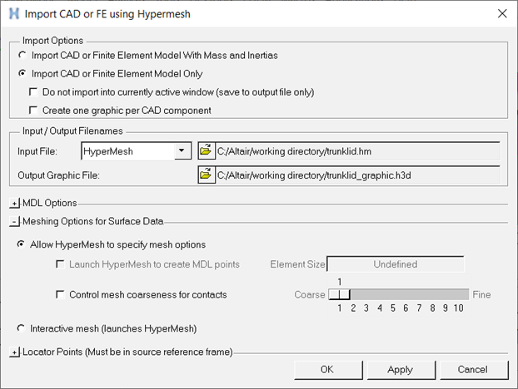Select Import CAD With Mass and Inertias

click(22, 55)
